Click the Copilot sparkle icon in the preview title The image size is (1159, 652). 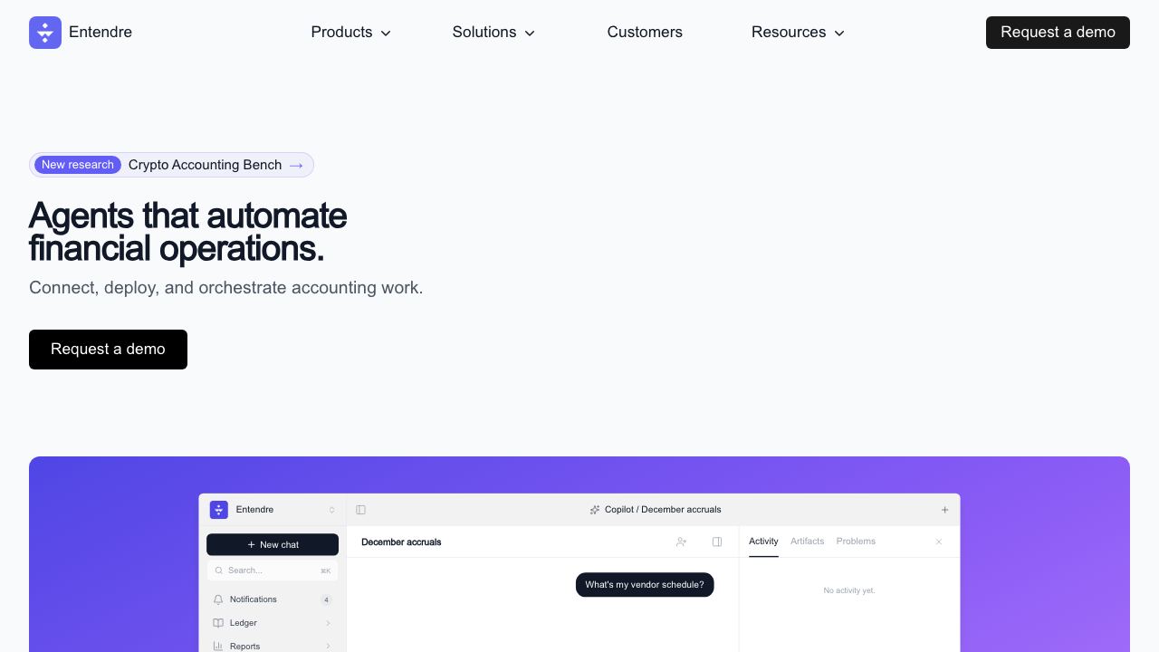[x=595, y=510]
